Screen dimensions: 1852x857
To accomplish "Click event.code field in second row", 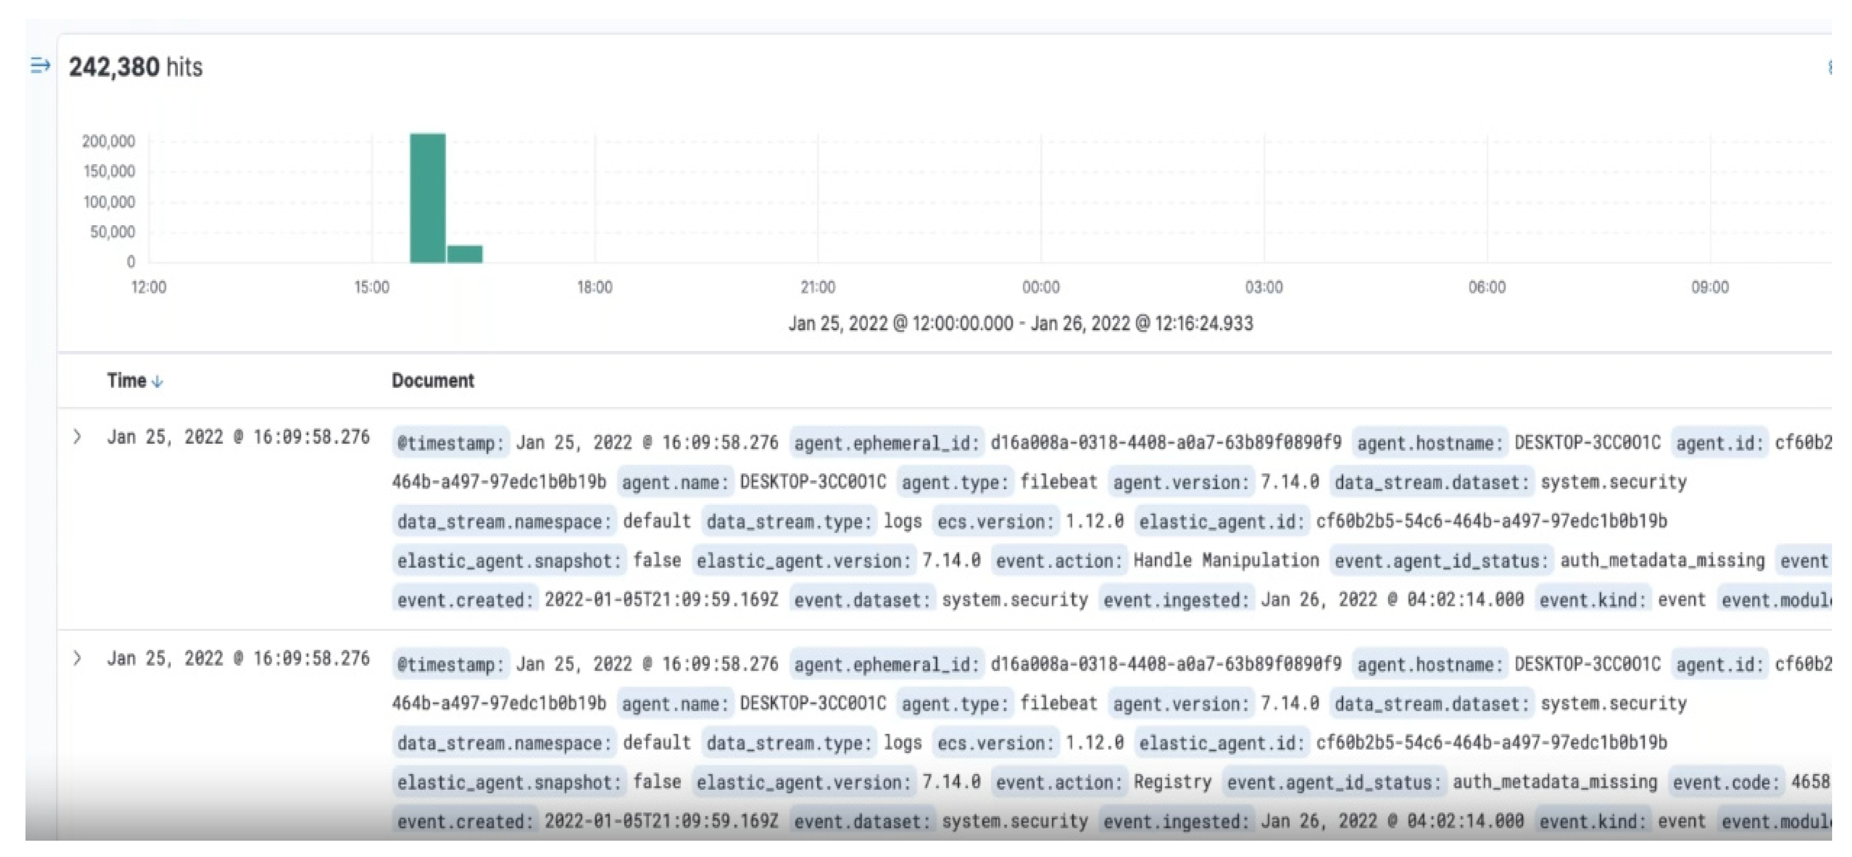I will 1727,782.
